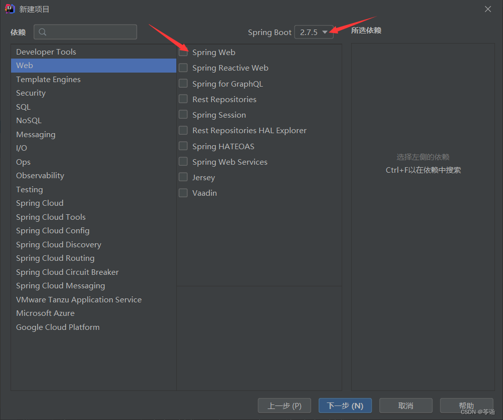The height and width of the screenshot is (420, 503).
Task: Check the Spring HATEOAS option
Action: (183, 146)
